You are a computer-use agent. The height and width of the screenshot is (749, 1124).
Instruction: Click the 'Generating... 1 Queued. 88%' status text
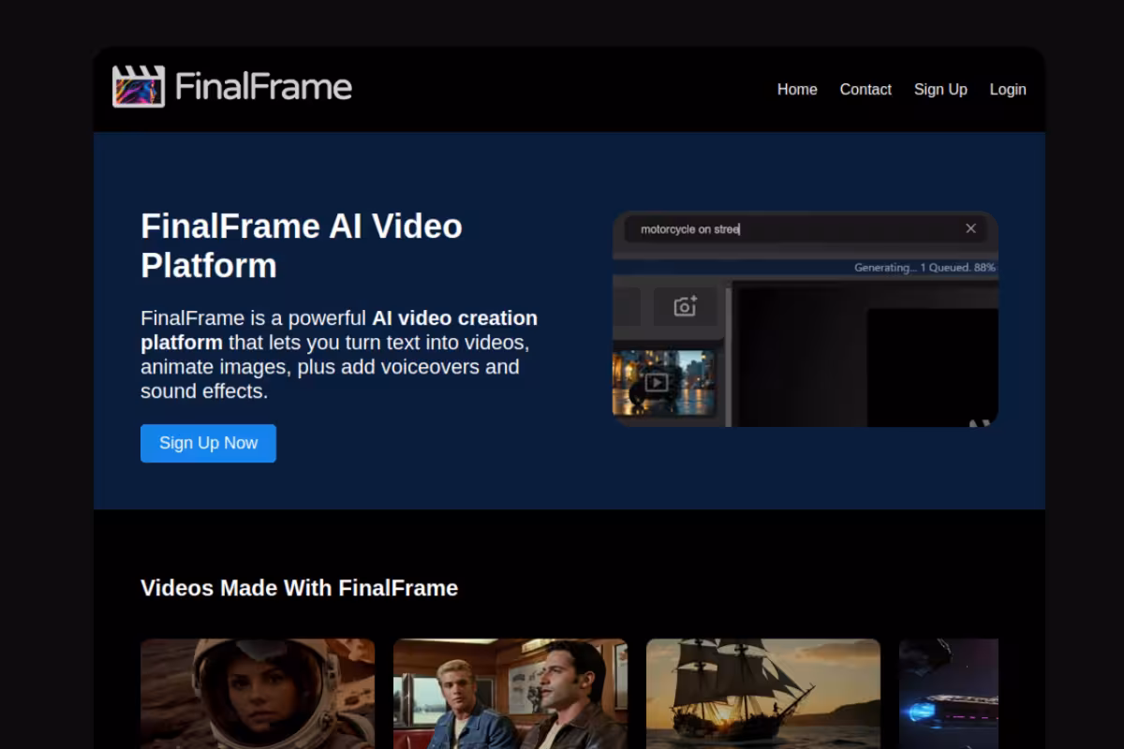[x=924, y=268]
